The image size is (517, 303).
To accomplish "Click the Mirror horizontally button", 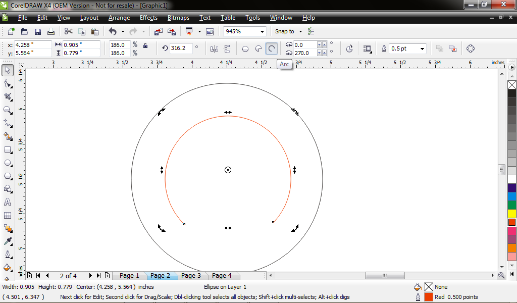I will [214, 48].
